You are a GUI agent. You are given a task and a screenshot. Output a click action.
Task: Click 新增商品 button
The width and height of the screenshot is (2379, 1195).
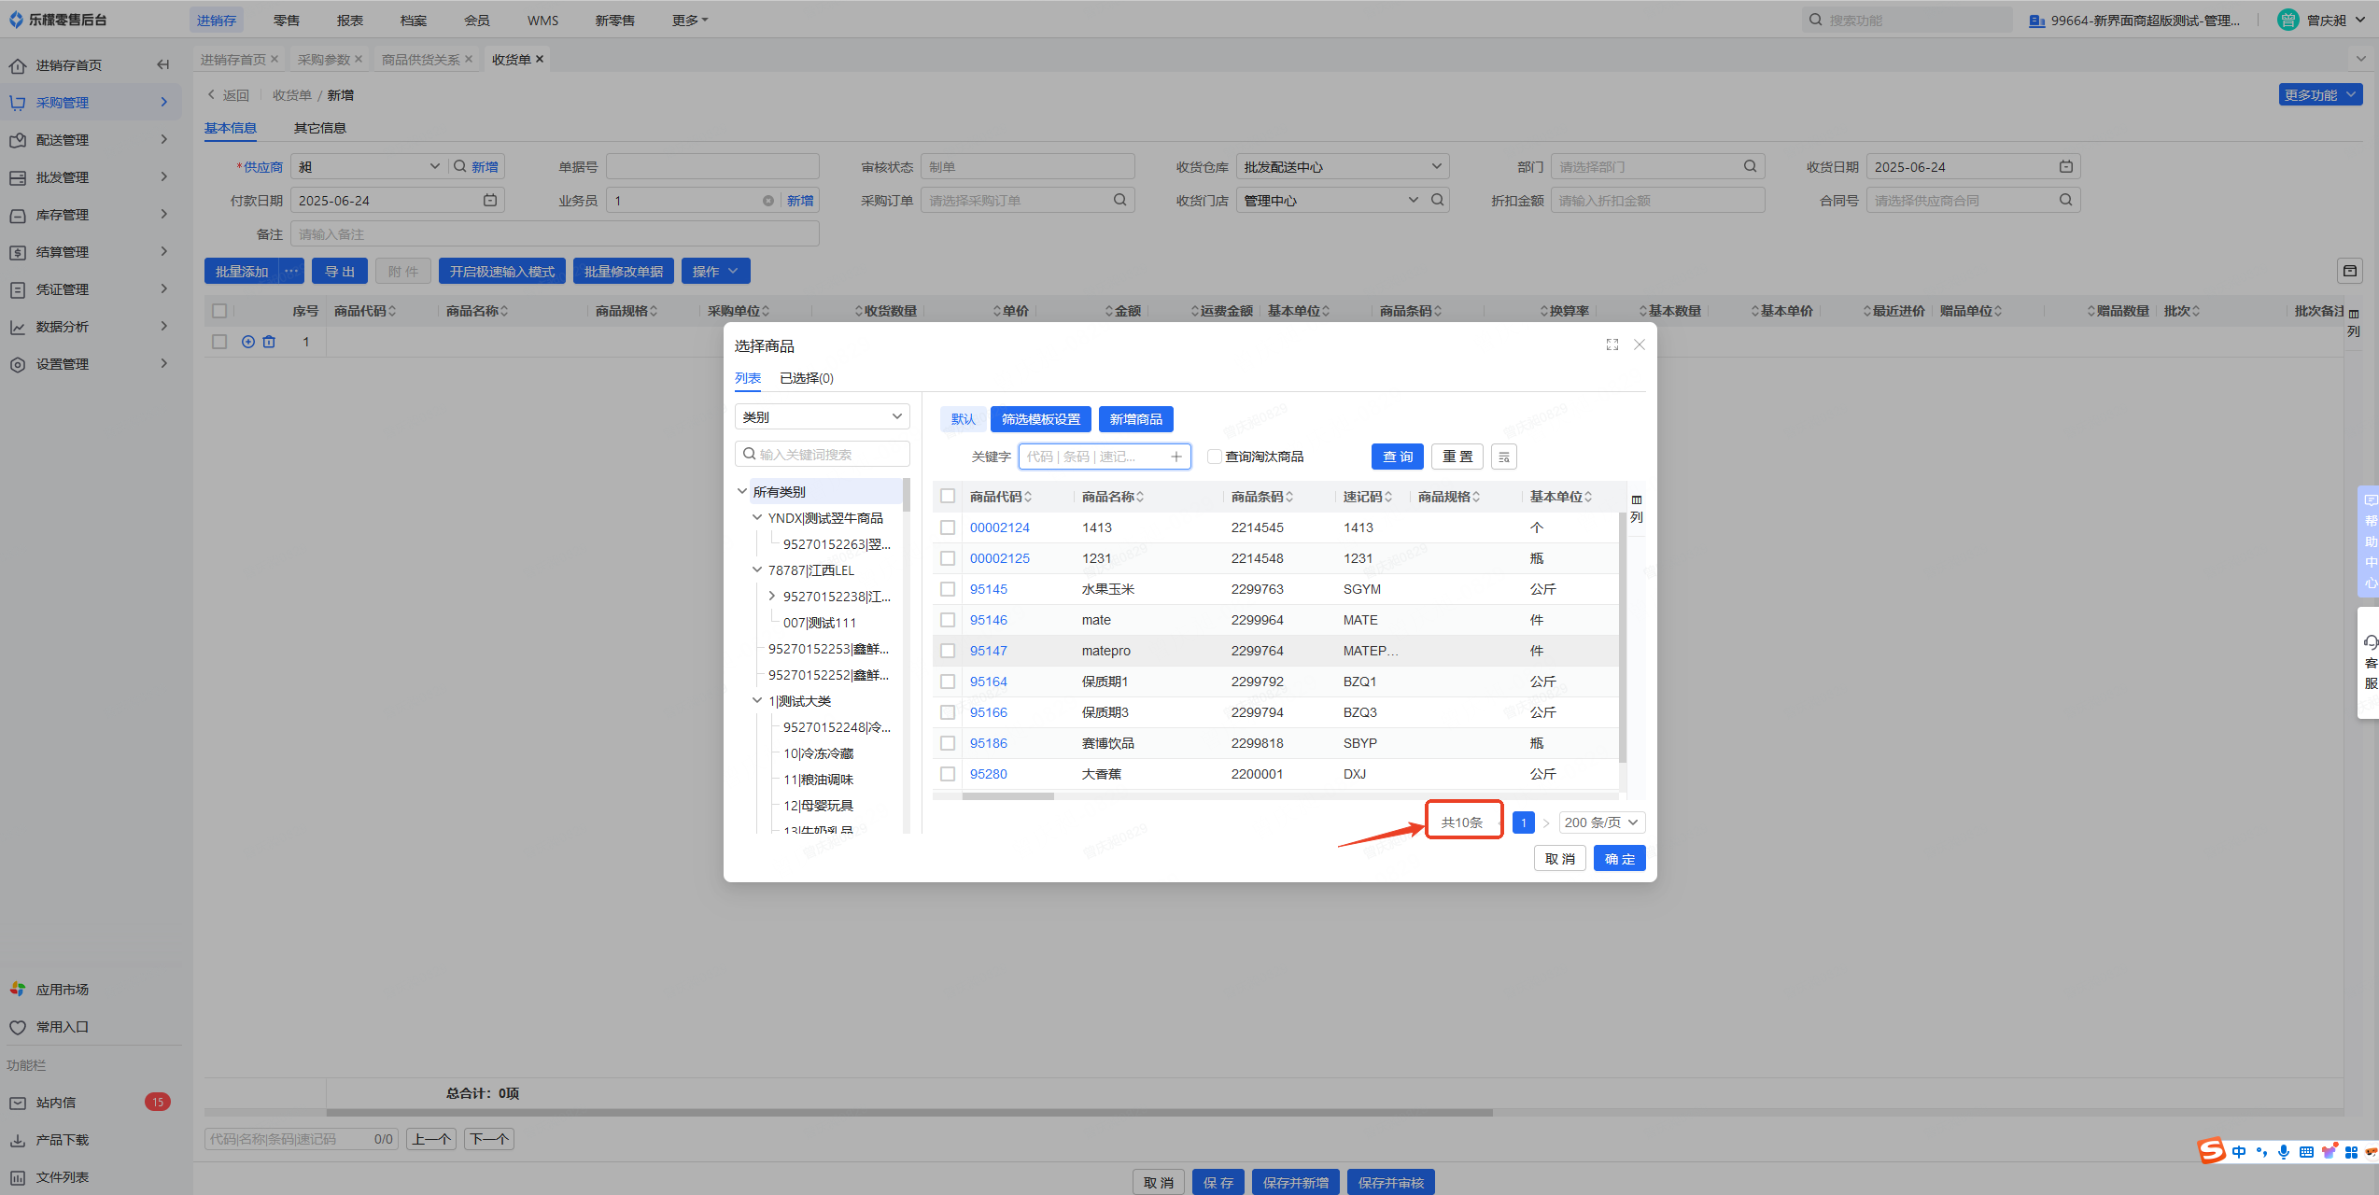[1135, 419]
